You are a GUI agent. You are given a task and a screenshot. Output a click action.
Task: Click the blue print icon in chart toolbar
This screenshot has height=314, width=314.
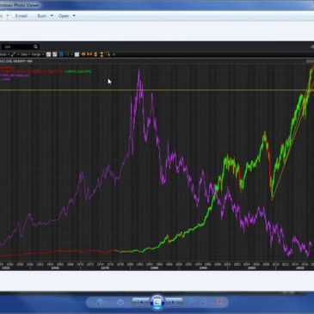(x=61, y=54)
